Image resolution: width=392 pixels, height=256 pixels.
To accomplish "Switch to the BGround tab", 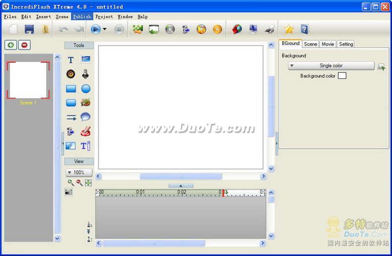I will (x=291, y=43).
